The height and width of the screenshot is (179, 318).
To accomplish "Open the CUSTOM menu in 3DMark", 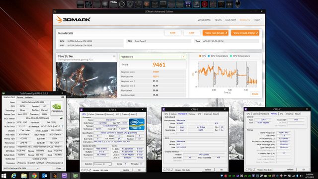I will [x=231, y=20].
